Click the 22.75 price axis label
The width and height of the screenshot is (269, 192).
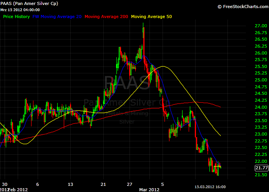click(261, 141)
